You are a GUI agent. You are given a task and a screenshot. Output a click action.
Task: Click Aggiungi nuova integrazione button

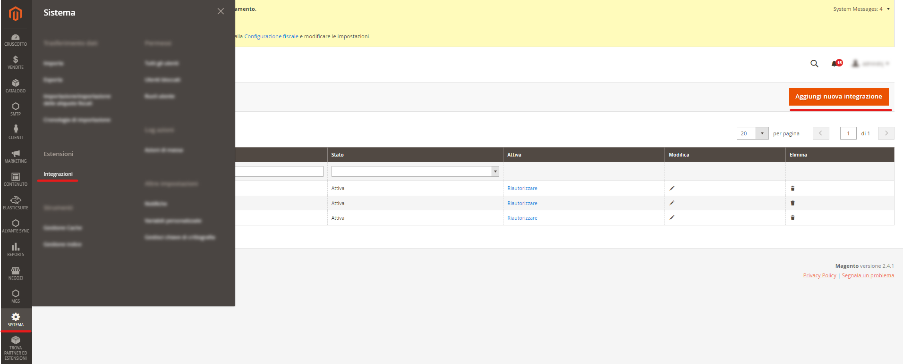tap(839, 97)
